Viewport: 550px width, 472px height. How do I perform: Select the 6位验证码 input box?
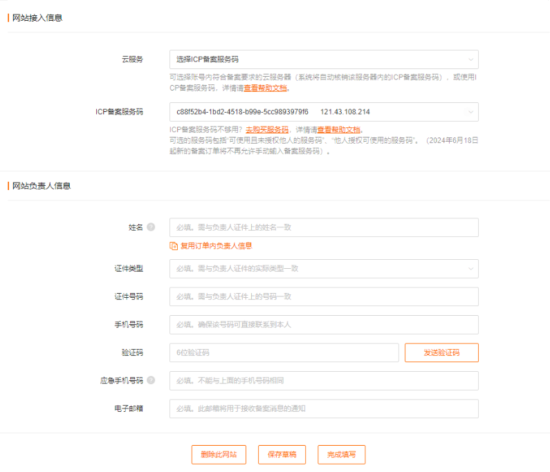click(x=284, y=352)
